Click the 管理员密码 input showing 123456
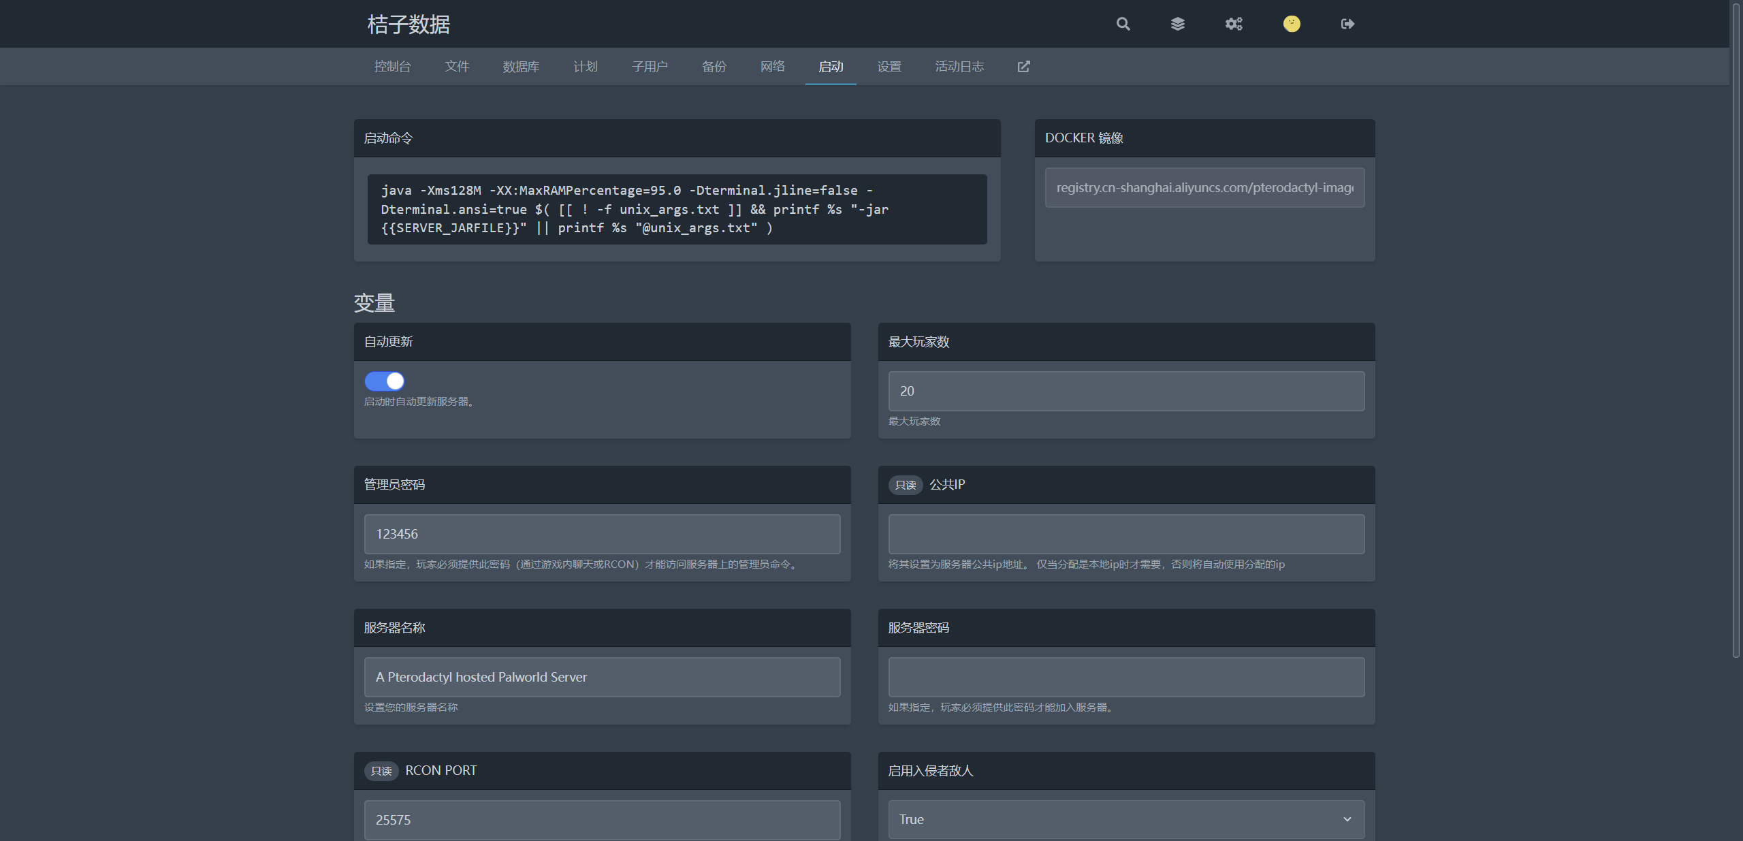Viewport: 1743px width, 841px height. 602,534
